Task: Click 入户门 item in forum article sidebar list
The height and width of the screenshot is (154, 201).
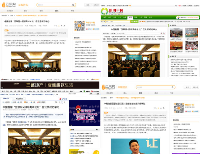Action: tap(77, 45)
